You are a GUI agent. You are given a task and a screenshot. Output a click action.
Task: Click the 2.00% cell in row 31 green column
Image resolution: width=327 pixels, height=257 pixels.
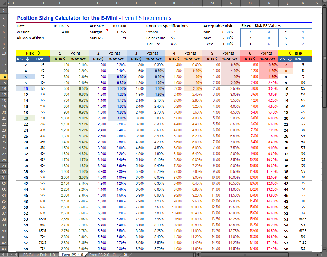click(x=79, y=178)
